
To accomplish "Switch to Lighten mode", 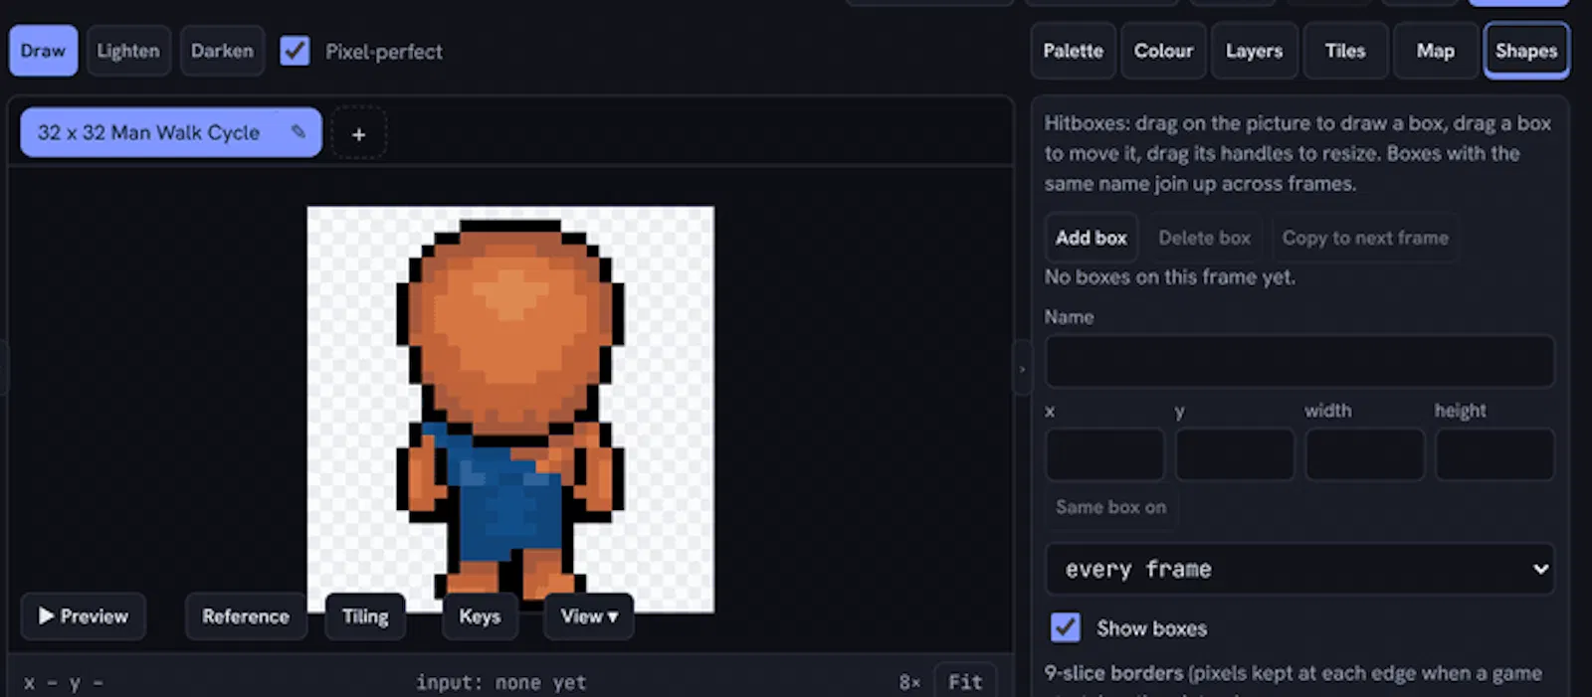I will 128,51.
